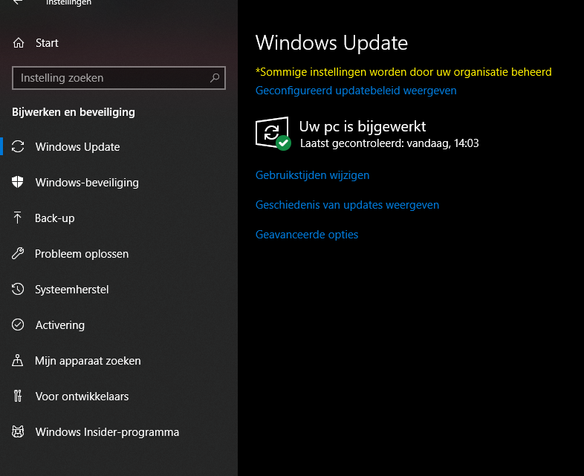Click the Probleem oplossen wrench icon
The image size is (584, 476).
tap(18, 253)
